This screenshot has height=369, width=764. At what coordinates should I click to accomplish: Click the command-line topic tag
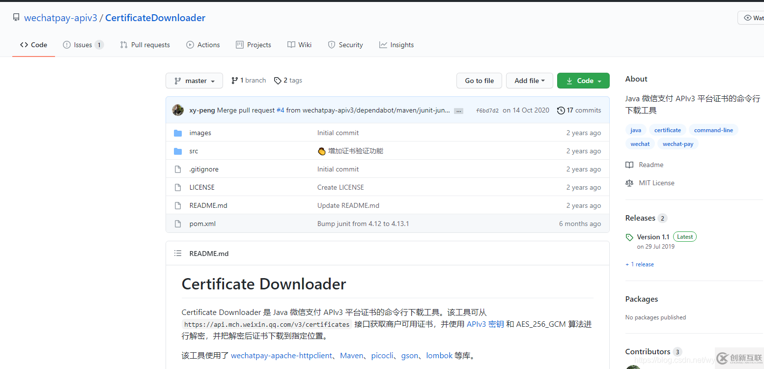click(x=713, y=130)
